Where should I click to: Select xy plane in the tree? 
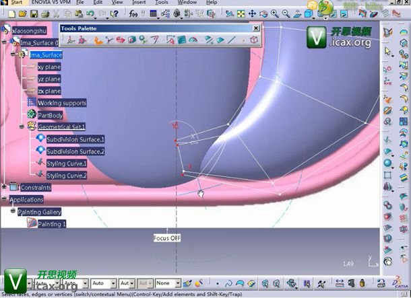(x=49, y=67)
